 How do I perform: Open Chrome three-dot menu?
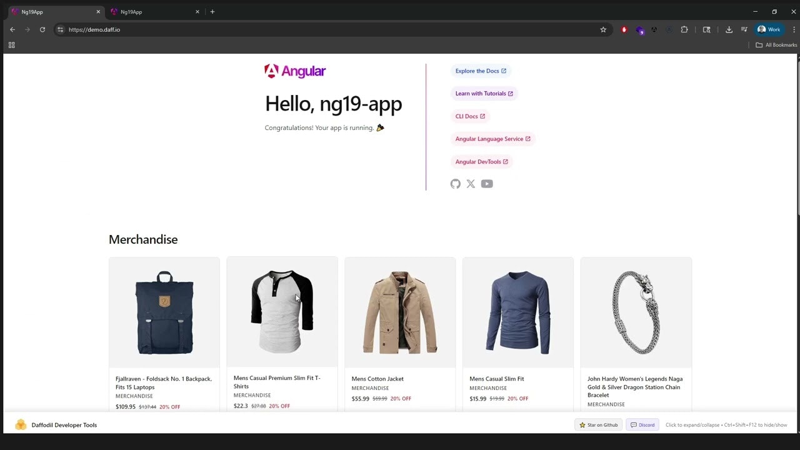point(794,29)
